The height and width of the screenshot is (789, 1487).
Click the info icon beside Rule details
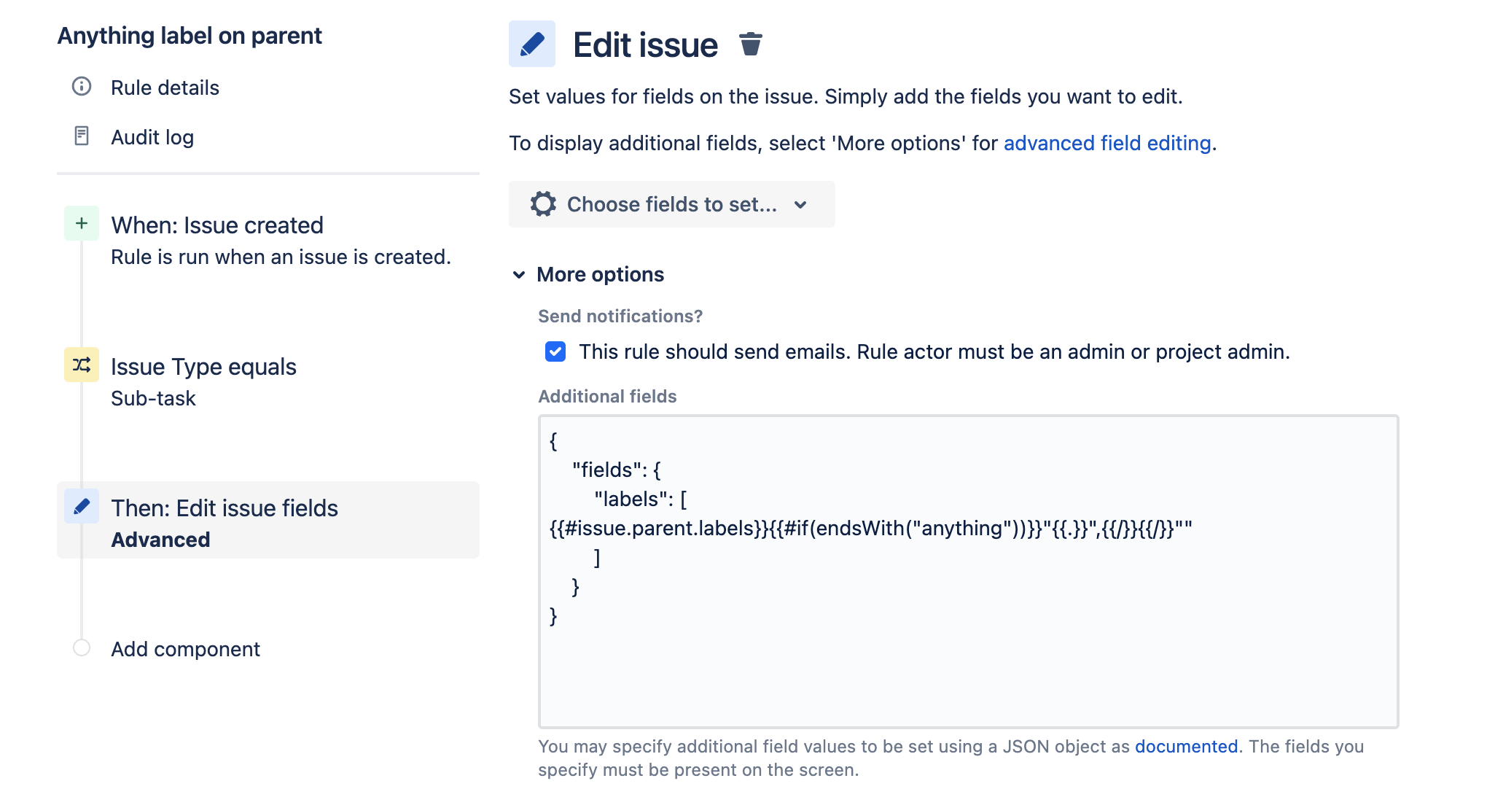click(82, 87)
